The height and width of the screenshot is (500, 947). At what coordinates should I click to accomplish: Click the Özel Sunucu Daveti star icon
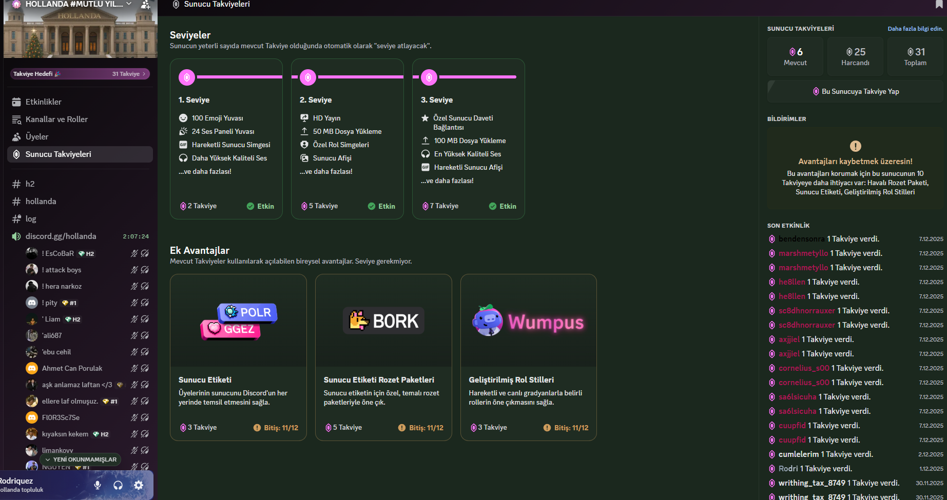(x=426, y=118)
